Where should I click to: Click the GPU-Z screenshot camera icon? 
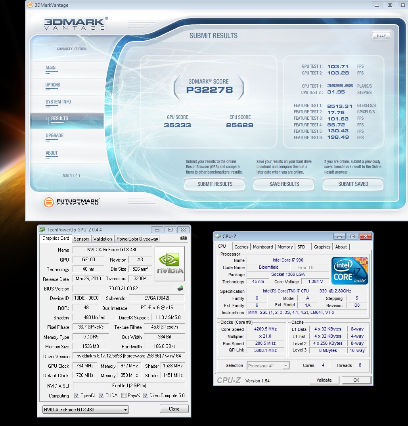(184, 238)
